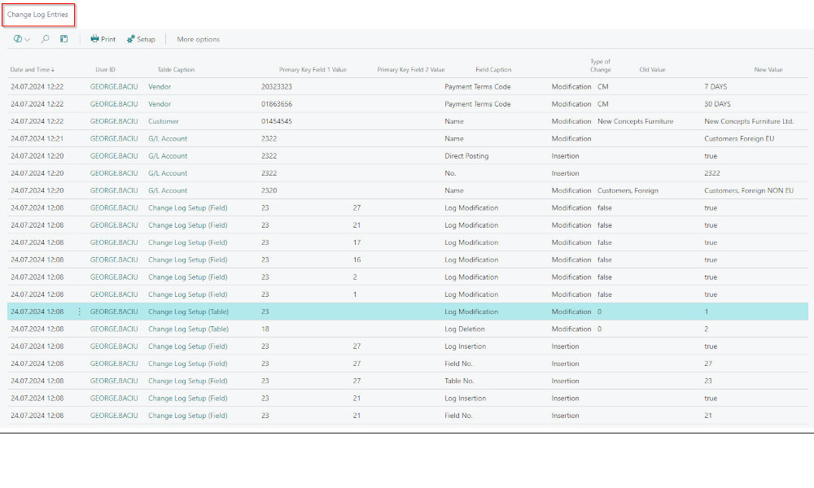814x488 pixels.
Task: Click the Type of Change column header
Action: (601, 65)
